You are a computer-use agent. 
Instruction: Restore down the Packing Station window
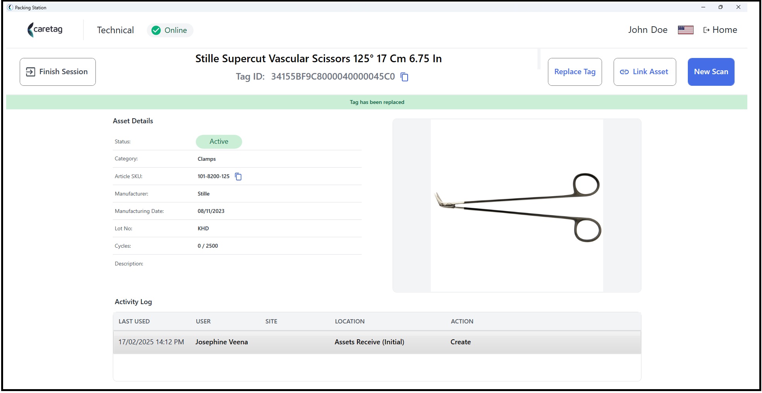click(721, 7)
